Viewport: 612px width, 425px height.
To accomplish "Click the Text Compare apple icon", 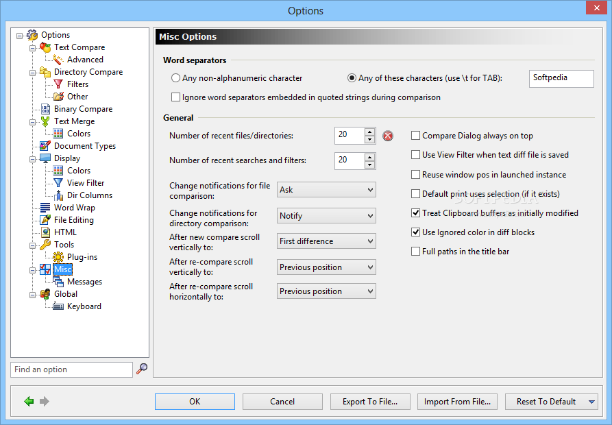I will (45, 47).
